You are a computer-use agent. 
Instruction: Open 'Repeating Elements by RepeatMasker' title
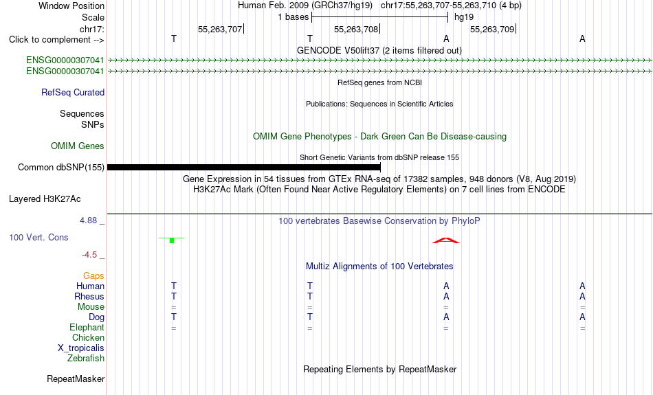(x=379, y=370)
